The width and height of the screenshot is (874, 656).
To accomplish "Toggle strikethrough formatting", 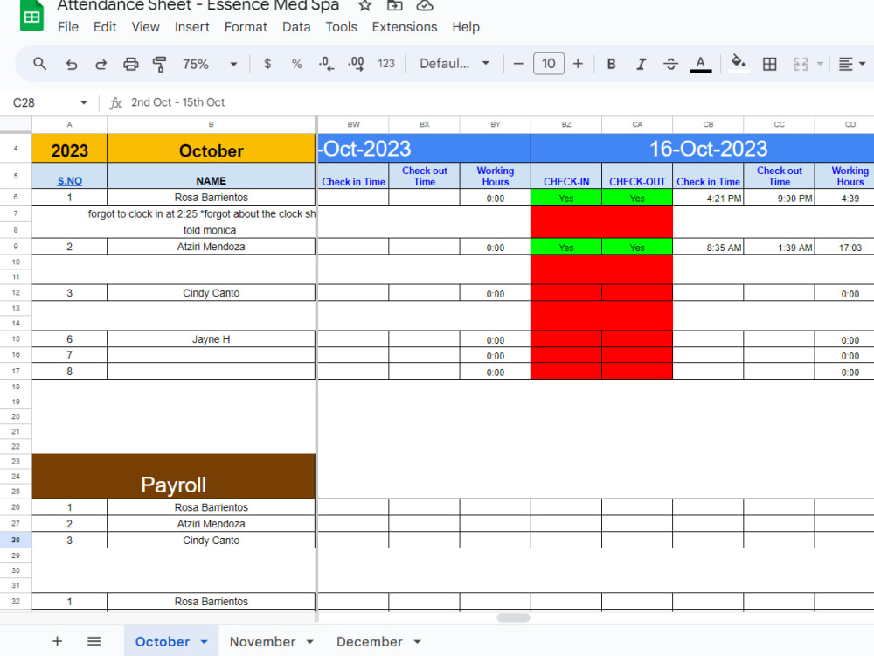I will click(x=670, y=64).
